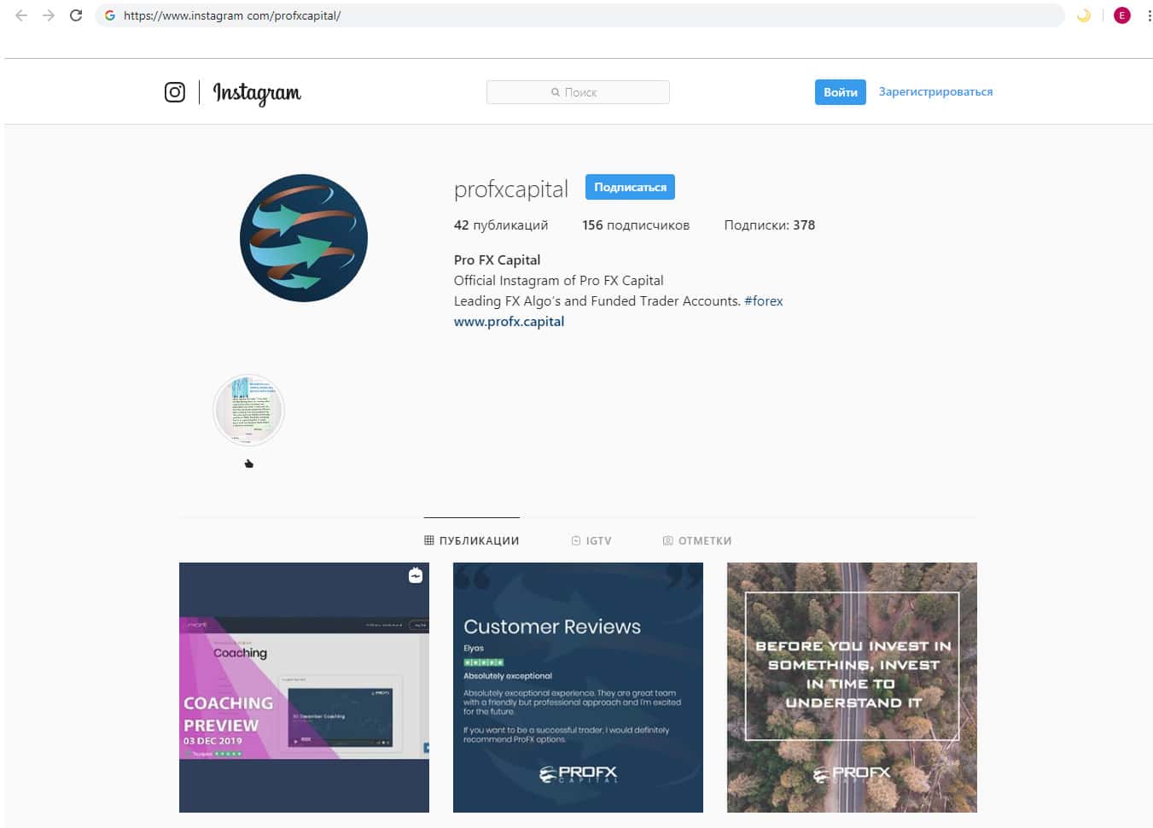The width and height of the screenshot is (1153, 828).
Task: Switch to the IGTV tab
Action: (591, 540)
